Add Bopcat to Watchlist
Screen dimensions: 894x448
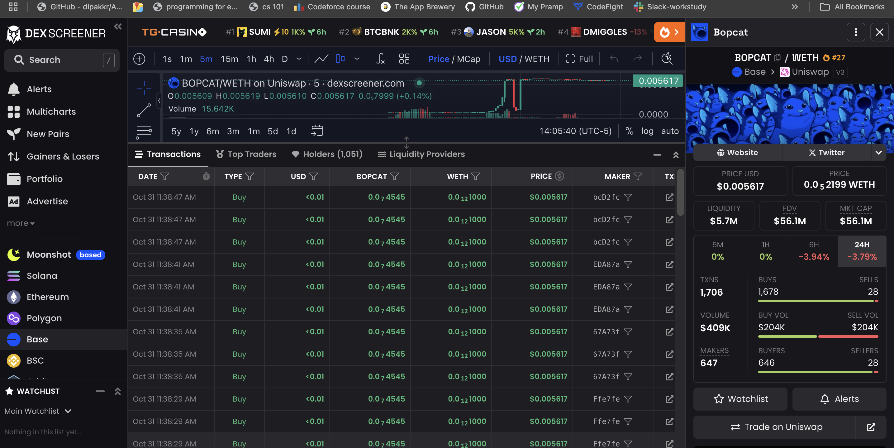(x=741, y=399)
